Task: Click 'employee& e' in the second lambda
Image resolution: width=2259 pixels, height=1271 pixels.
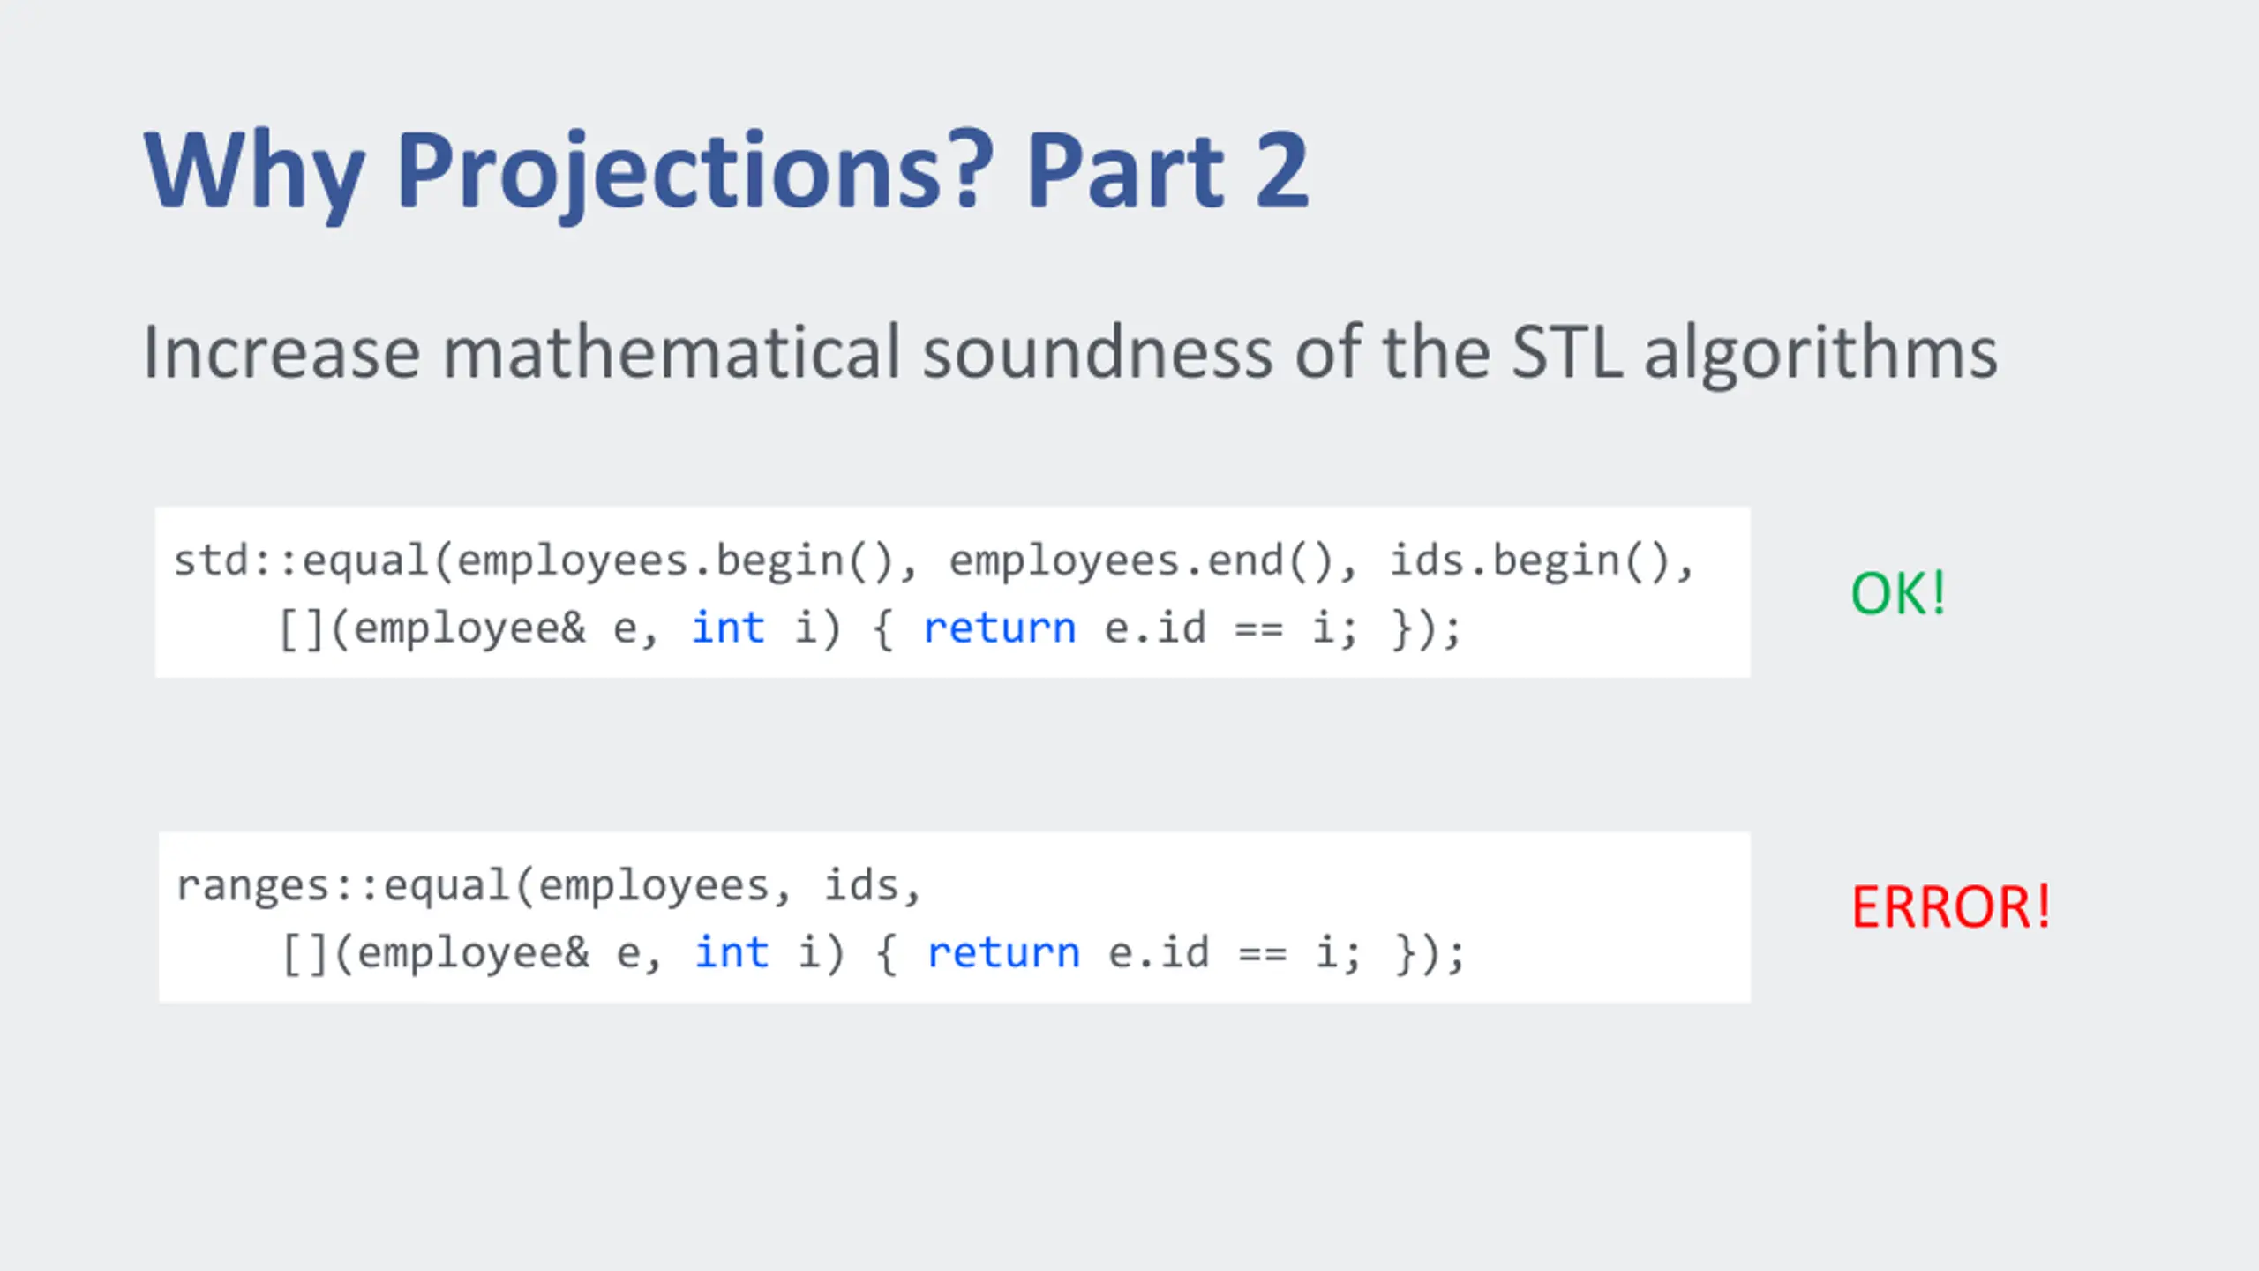Action: pyautogui.click(x=499, y=954)
